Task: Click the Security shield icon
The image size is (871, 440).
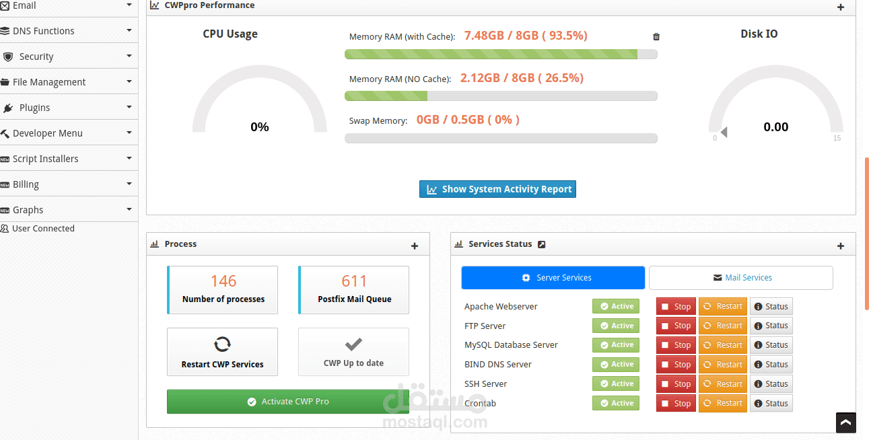Action: tap(8, 57)
